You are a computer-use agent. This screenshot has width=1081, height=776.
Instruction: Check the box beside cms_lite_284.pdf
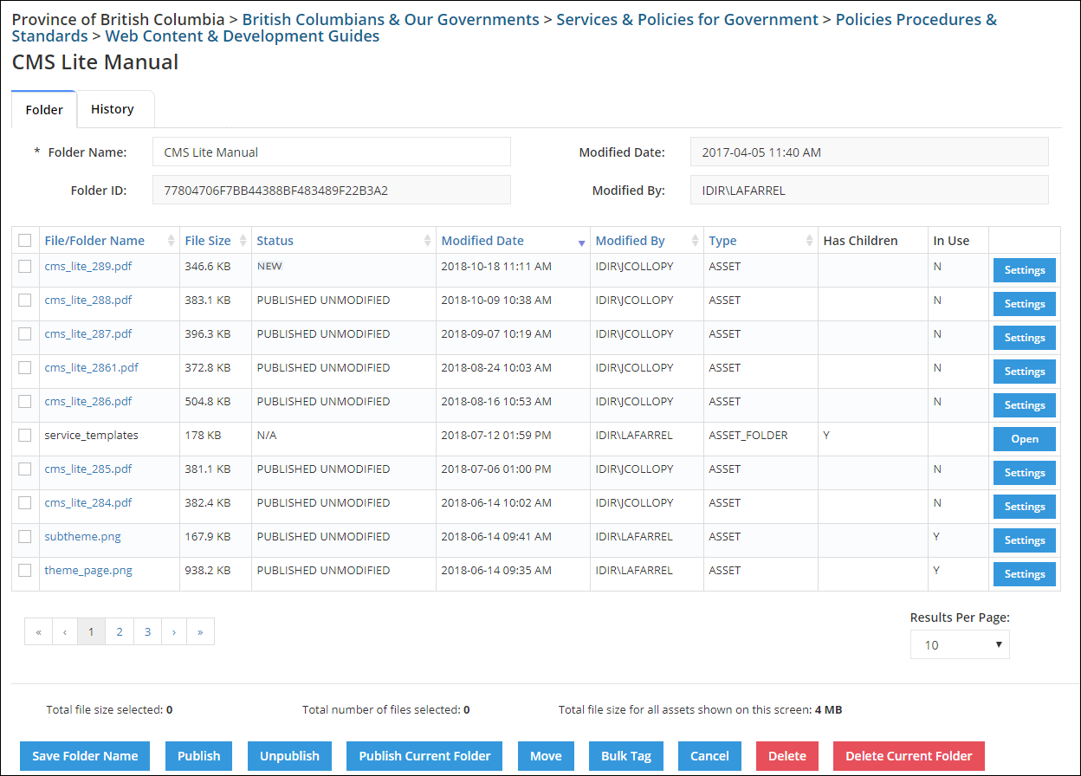(25, 502)
